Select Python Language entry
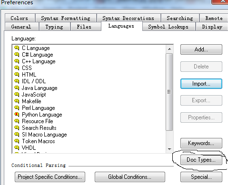The height and width of the screenshot is (185, 228). (x=42, y=115)
